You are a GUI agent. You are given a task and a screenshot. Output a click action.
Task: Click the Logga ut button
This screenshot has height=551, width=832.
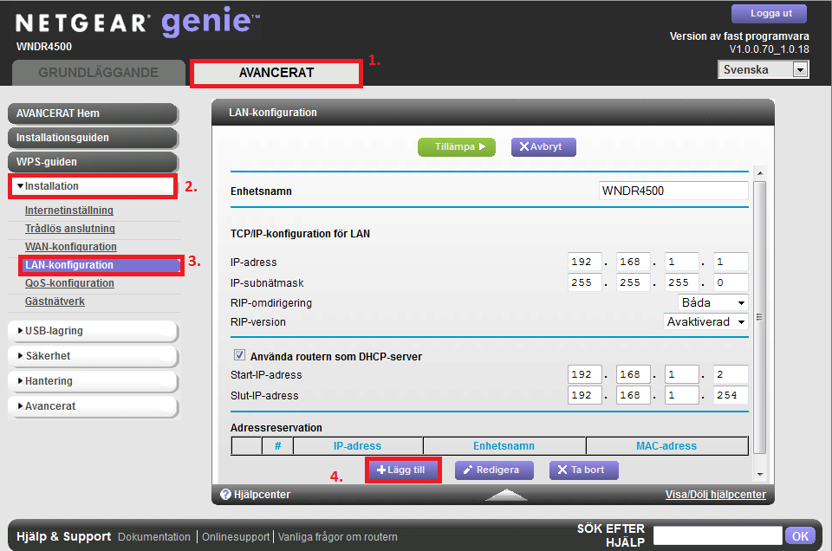click(x=769, y=13)
